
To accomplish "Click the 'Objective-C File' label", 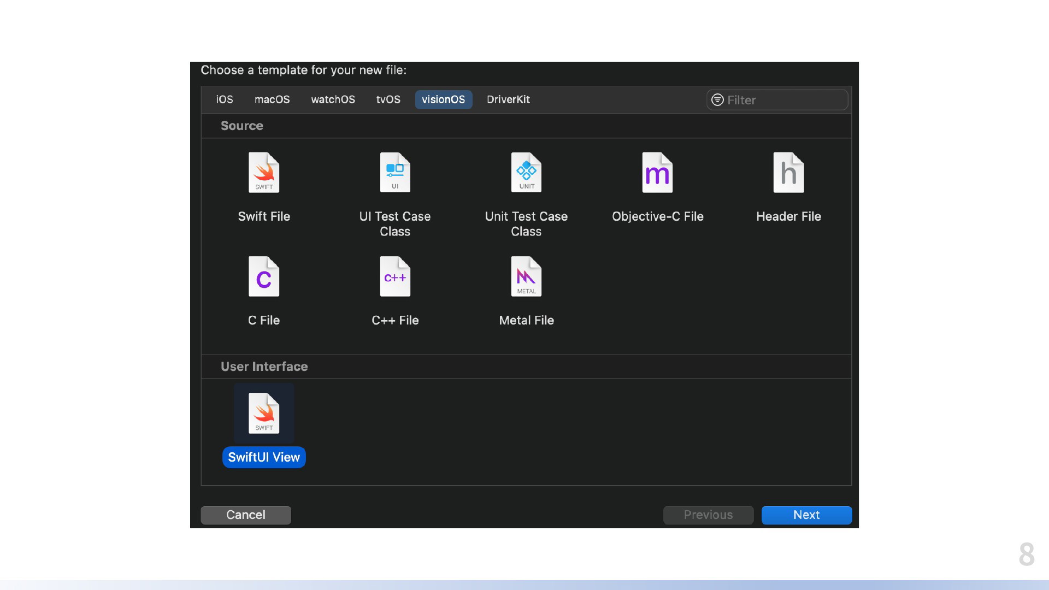I will point(657,216).
